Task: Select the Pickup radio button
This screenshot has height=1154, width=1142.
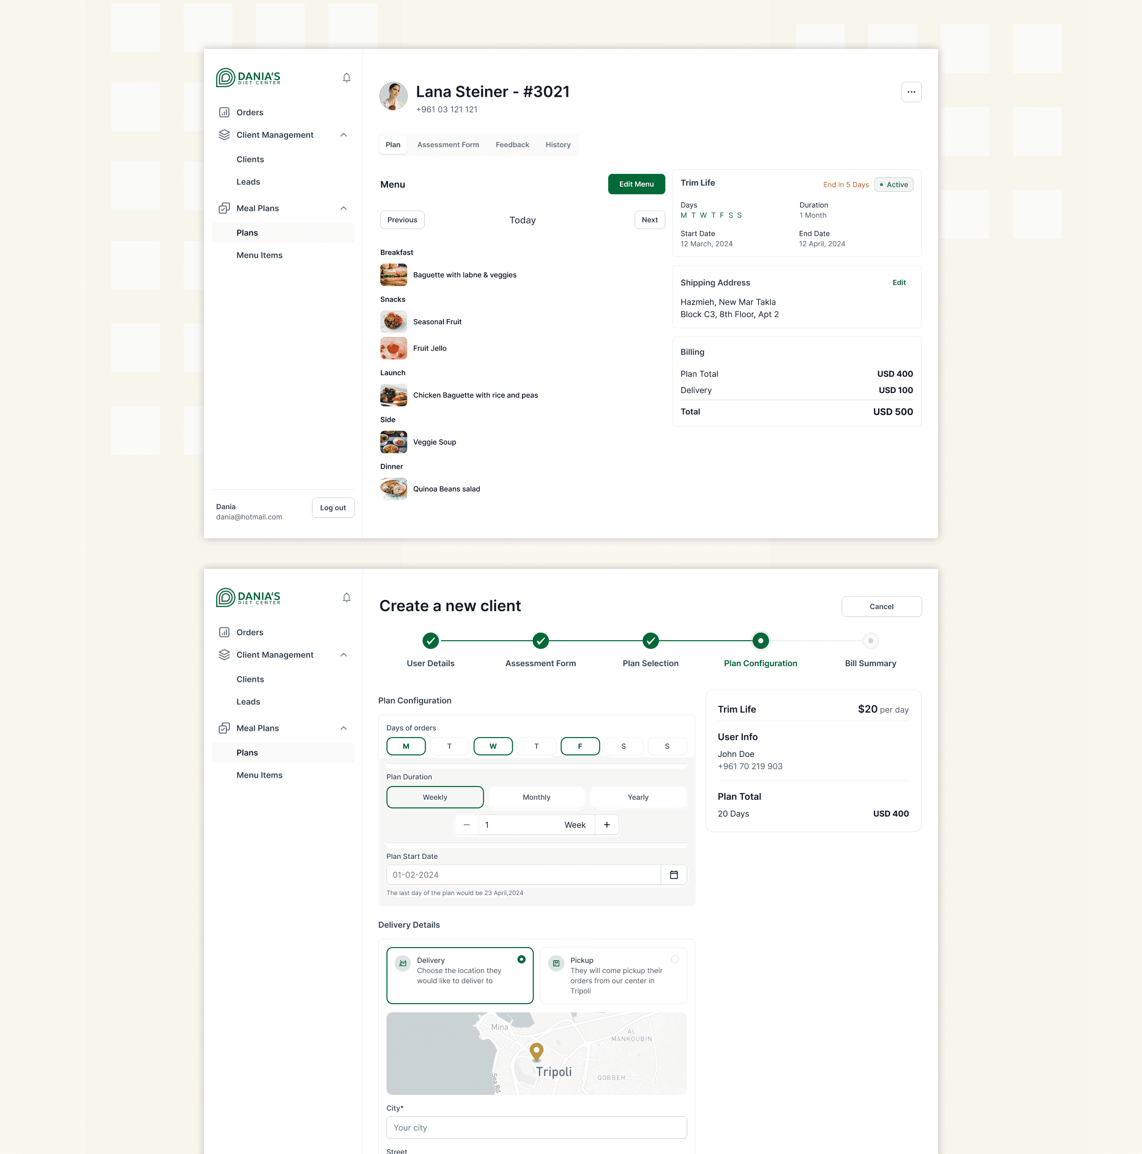Action: (x=675, y=959)
